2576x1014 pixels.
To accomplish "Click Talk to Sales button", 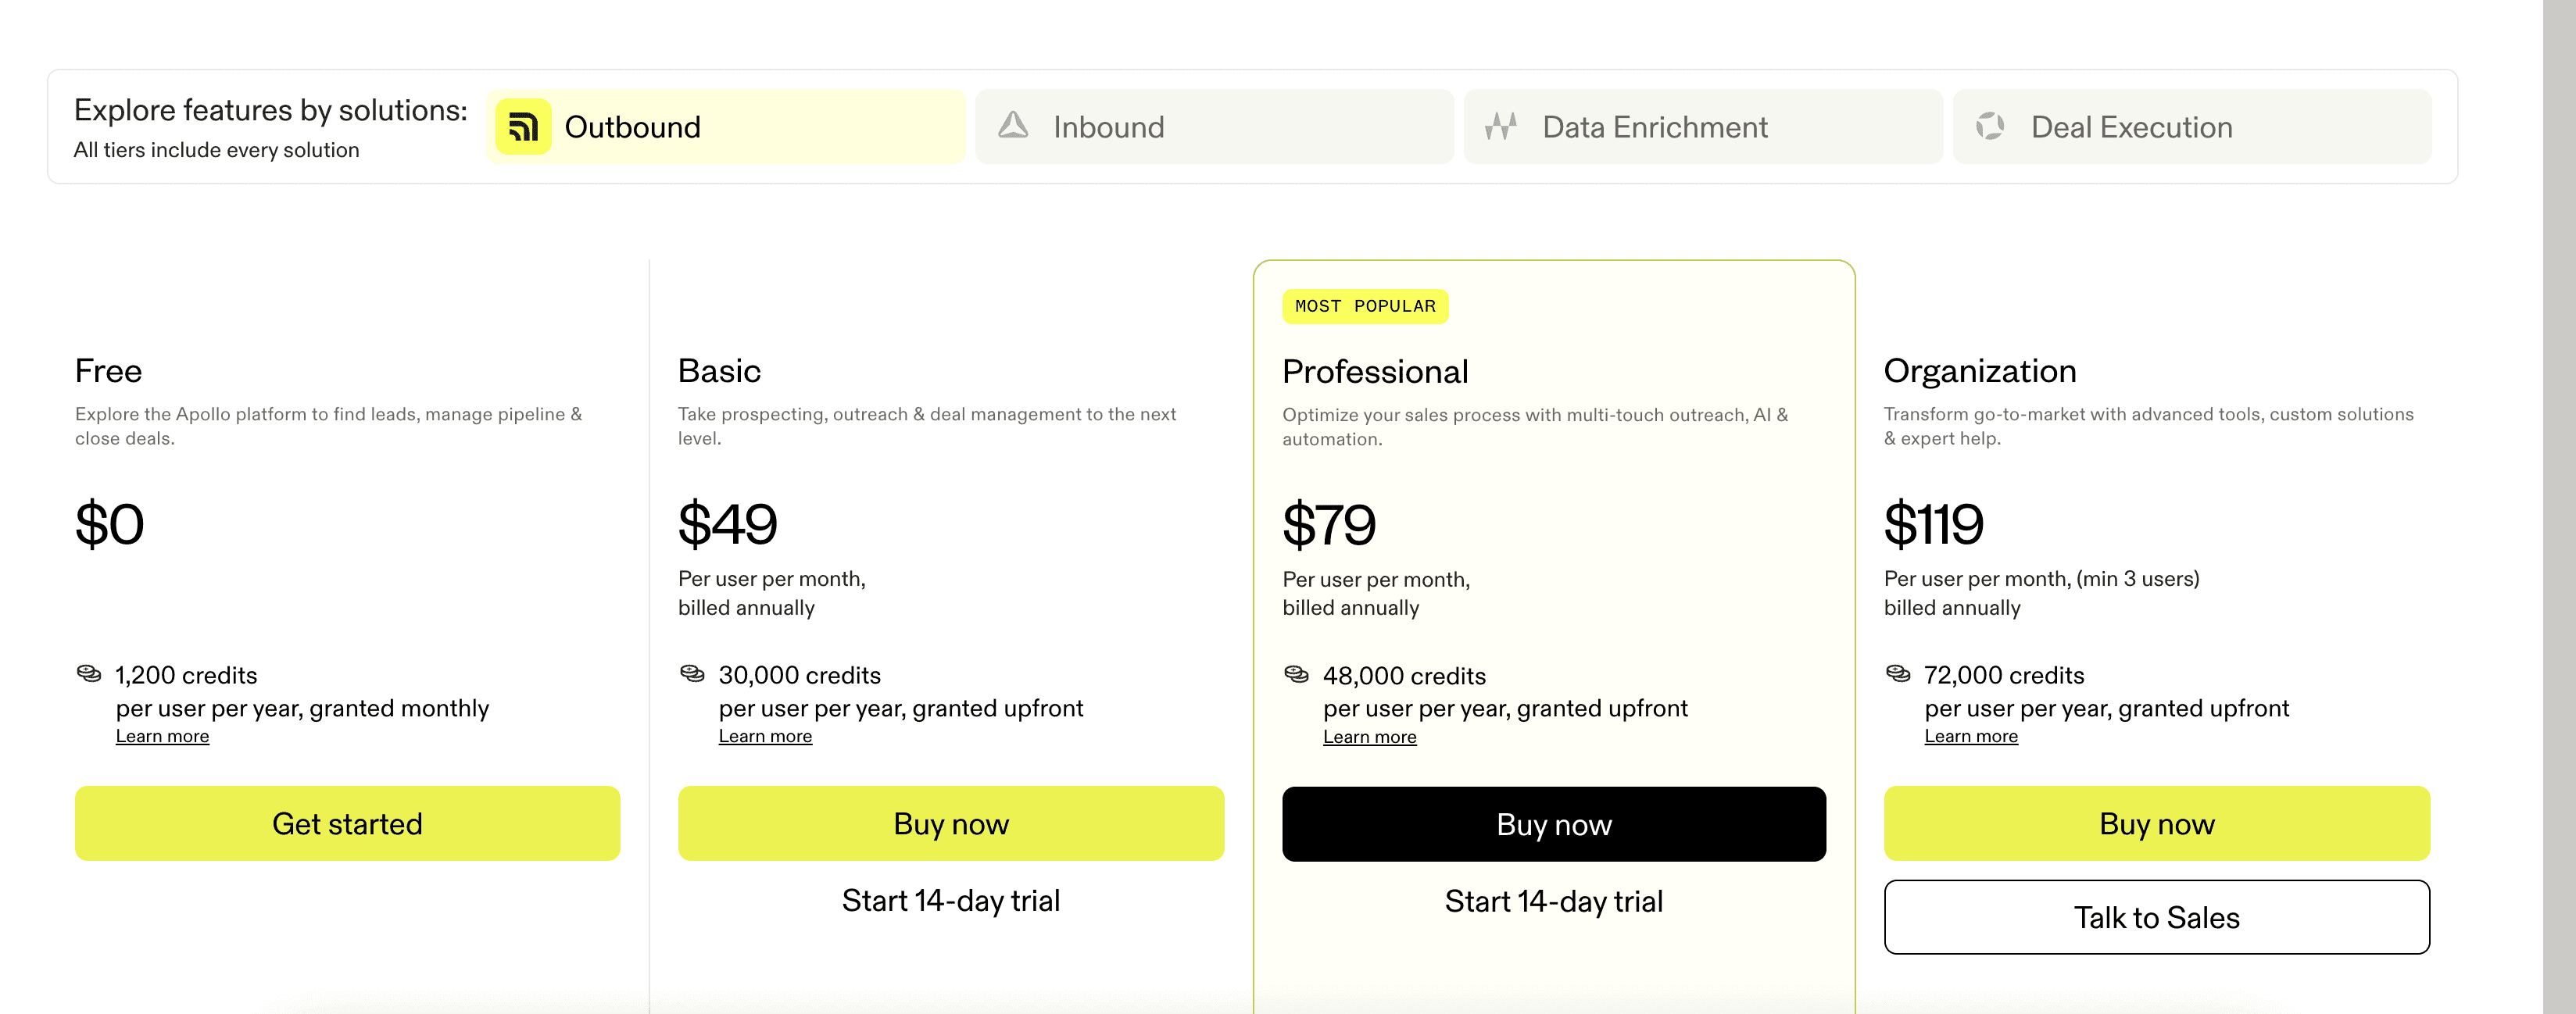I will tap(2156, 918).
